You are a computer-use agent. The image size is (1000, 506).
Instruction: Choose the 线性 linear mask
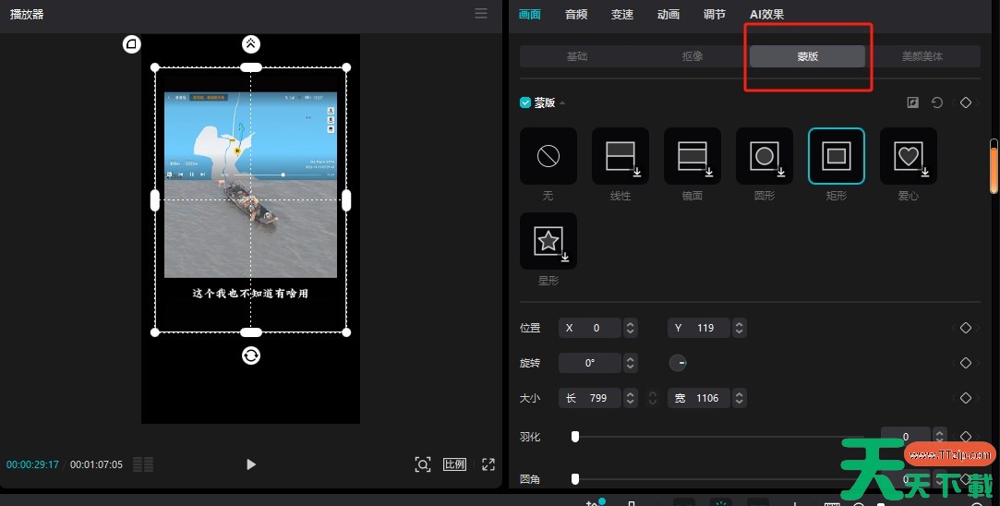click(620, 156)
